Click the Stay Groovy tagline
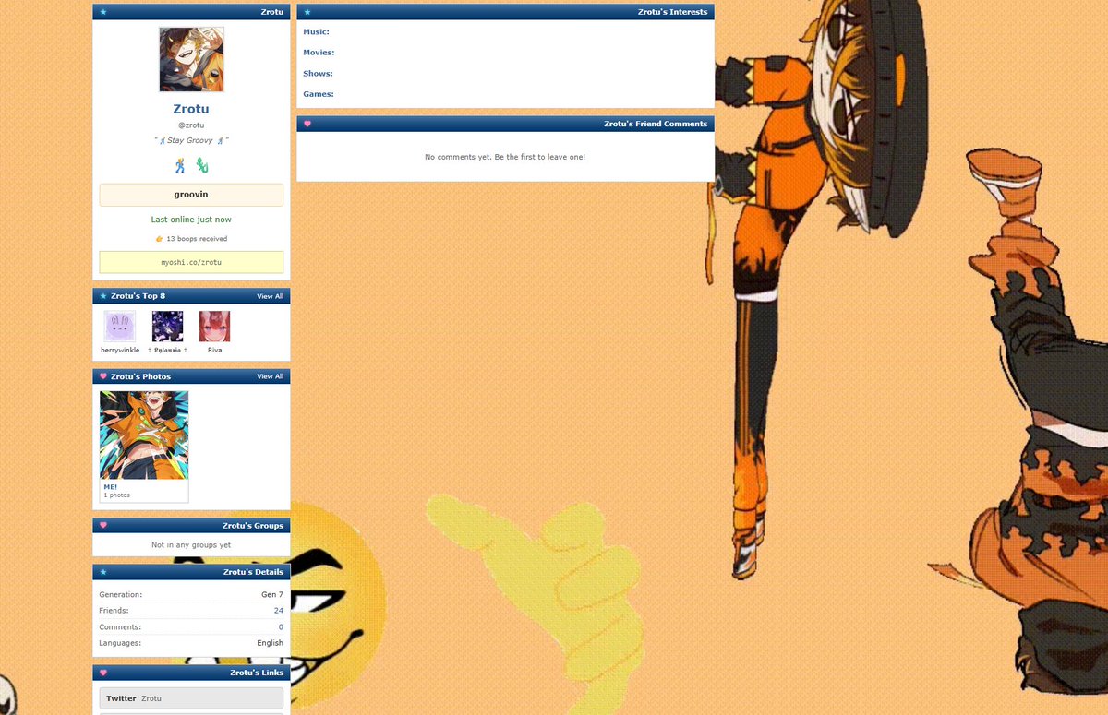 pyautogui.click(x=191, y=140)
